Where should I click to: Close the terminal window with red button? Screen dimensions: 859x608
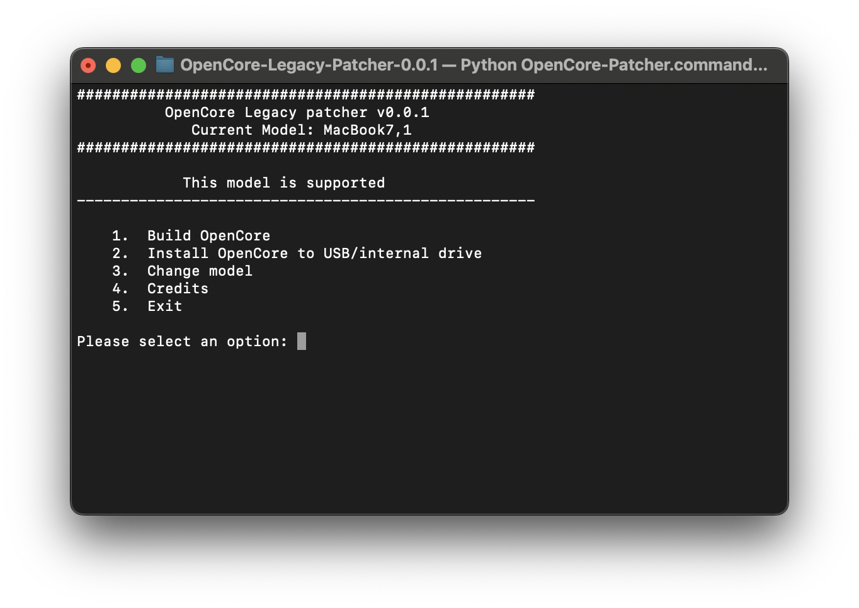coord(88,65)
